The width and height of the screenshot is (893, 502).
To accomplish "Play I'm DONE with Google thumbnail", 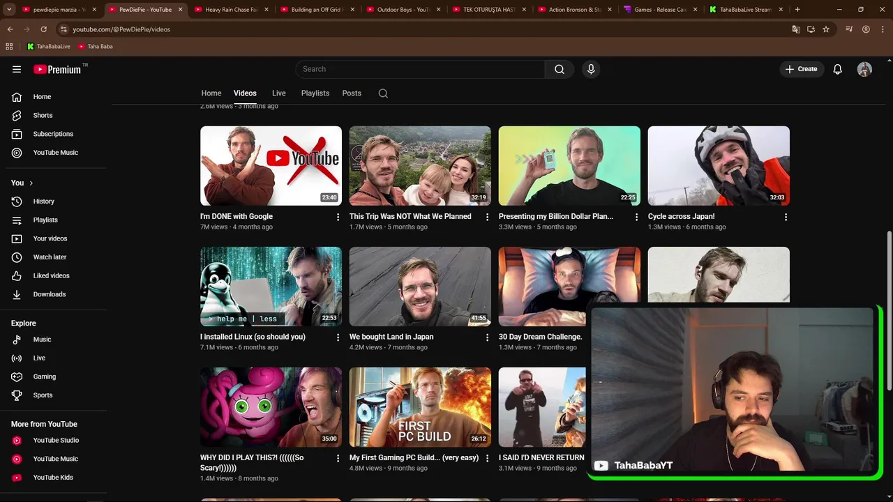I will [271, 166].
